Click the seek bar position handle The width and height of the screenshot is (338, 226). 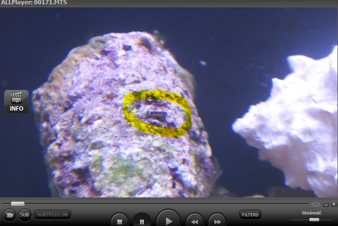pyautogui.click(x=18, y=204)
